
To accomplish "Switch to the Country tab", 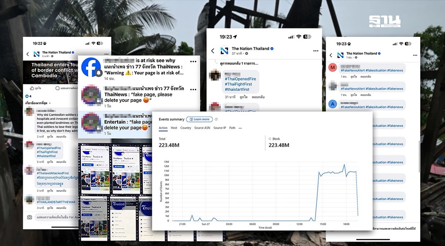I will click(x=186, y=128).
